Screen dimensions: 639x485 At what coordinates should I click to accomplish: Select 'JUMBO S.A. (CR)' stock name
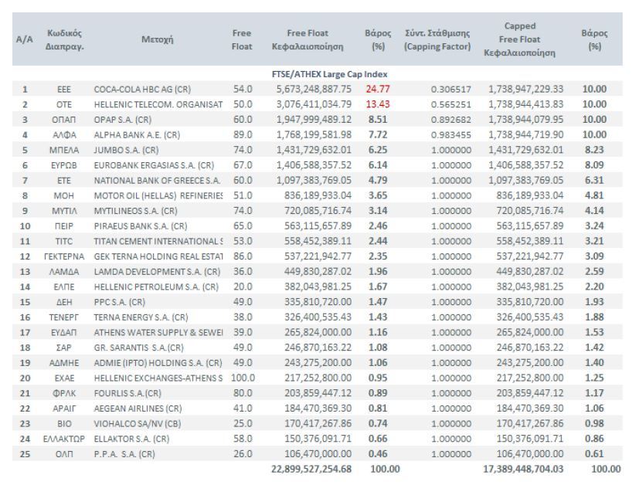click(x=127, y=151)
